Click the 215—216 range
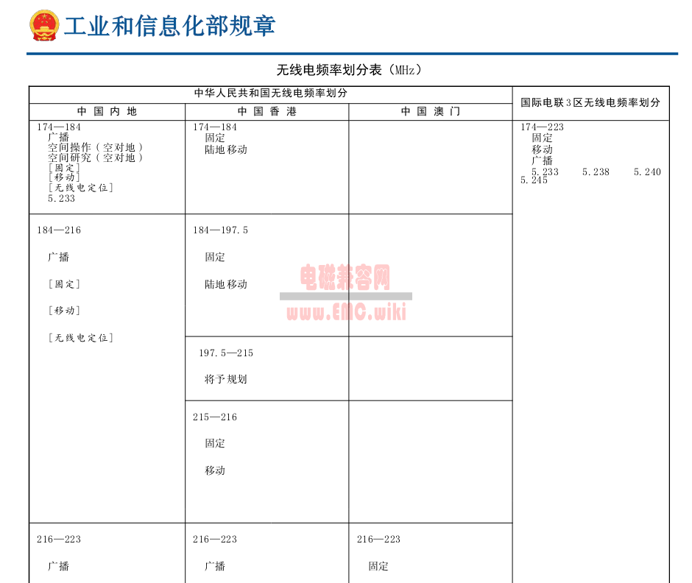The image size is (692, 583). (215, 417)
